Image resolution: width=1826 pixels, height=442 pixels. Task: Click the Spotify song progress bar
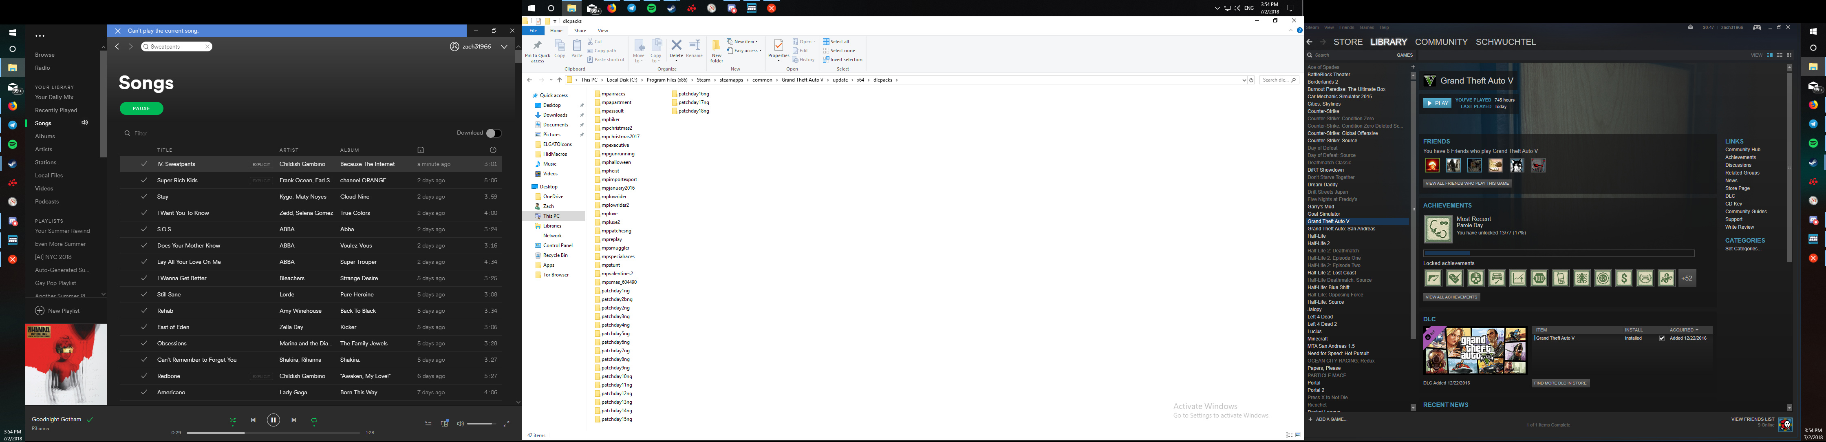pyautogui.click(x=273, y=433)
